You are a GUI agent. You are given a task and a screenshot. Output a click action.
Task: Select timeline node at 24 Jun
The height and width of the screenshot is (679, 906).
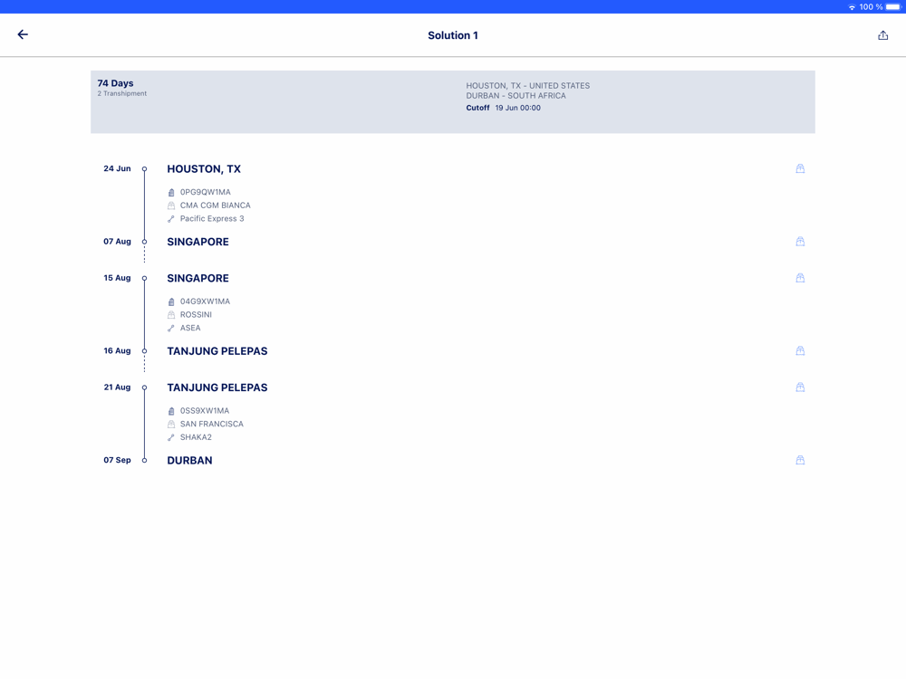tap(144, 168)
